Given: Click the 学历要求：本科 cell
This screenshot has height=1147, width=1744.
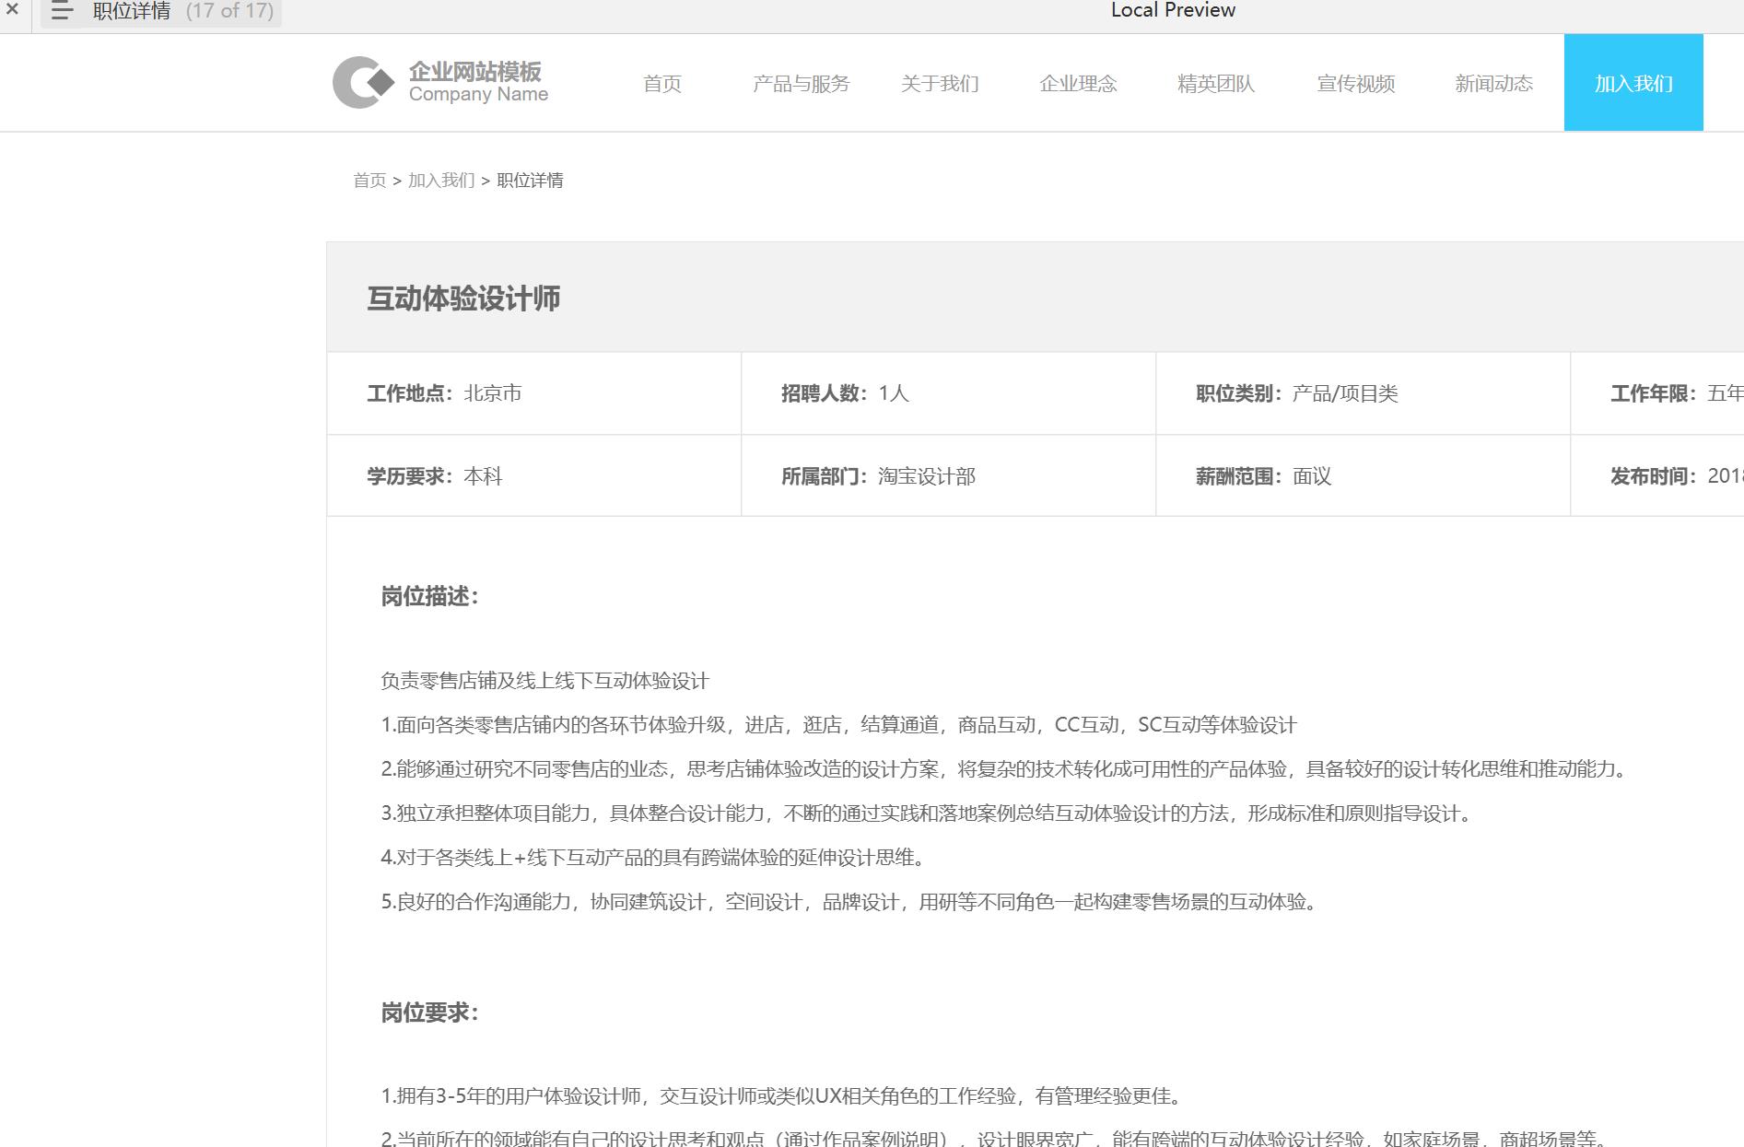Looking at the screenshot, I should click(534, 475).
